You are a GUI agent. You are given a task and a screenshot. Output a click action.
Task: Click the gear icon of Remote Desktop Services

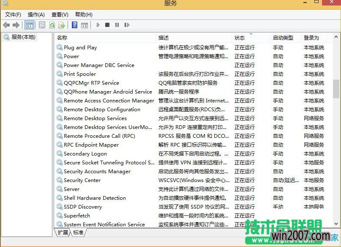(60, 118)
